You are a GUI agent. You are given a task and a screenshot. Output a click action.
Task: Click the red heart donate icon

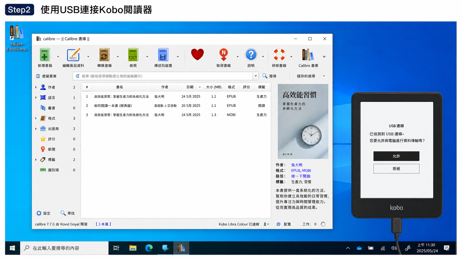pos(197,54)
